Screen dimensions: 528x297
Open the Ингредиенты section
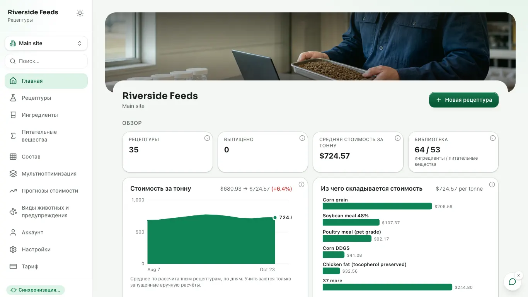46,115
